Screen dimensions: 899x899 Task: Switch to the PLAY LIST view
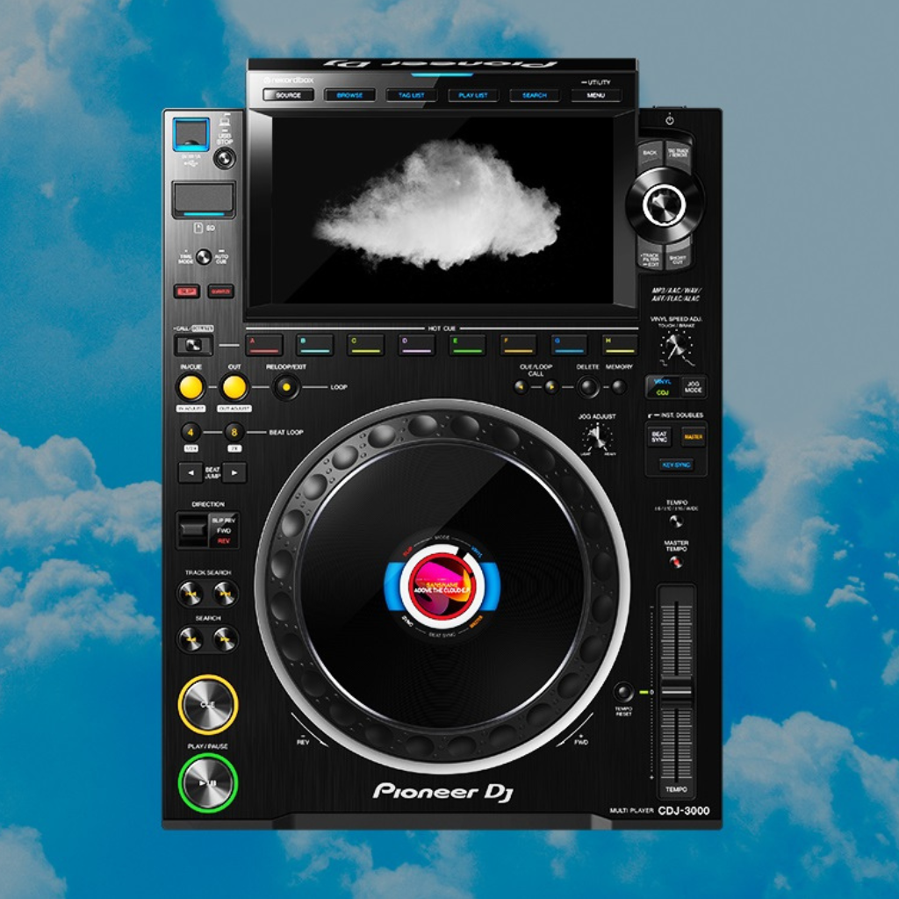click(473, 95)
